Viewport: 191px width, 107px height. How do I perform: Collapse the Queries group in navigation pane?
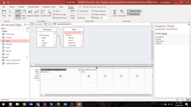pos(27,57)
